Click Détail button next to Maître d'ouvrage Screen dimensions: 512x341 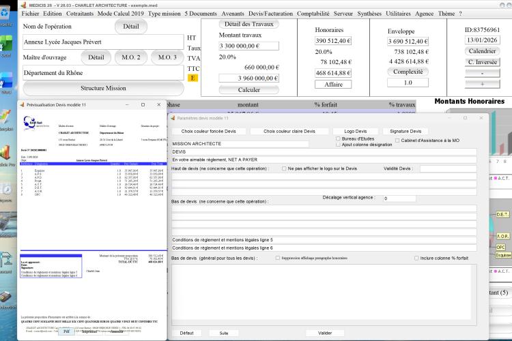point(96,57)
